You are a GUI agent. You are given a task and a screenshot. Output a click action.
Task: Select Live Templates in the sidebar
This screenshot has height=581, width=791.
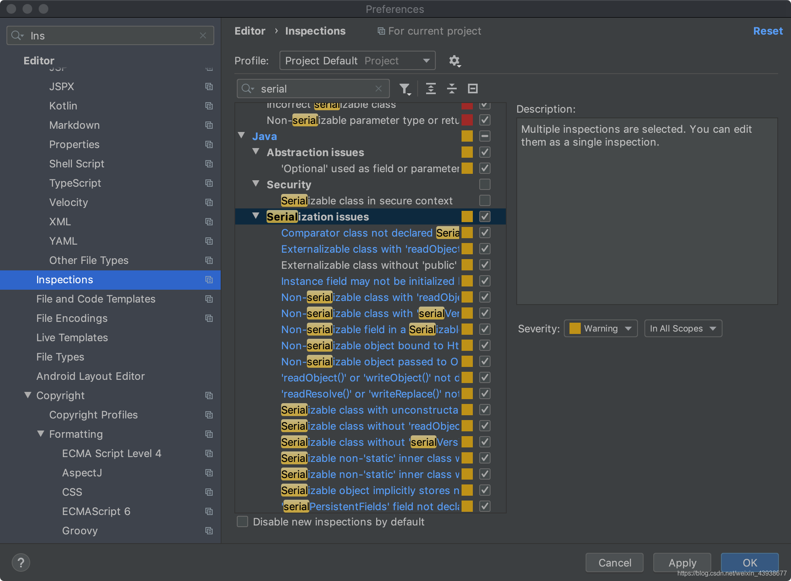[72, 338]
